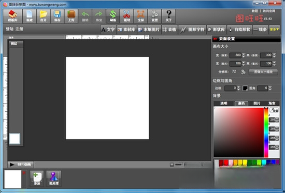Screen dimensions: 285x193
Task: Expand the 更多 dropdown menu
Action: pos(274,29)
